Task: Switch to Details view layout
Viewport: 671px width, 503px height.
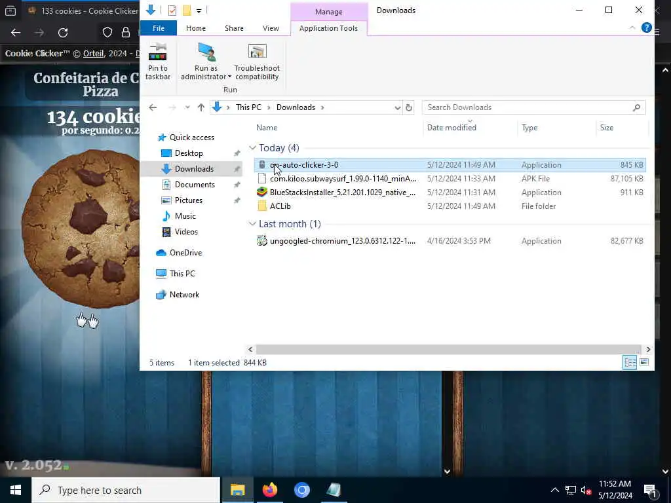Action: pos(630,363)
